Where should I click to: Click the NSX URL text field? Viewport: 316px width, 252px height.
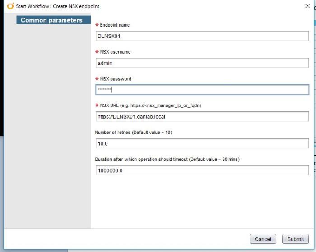[202, 116]
